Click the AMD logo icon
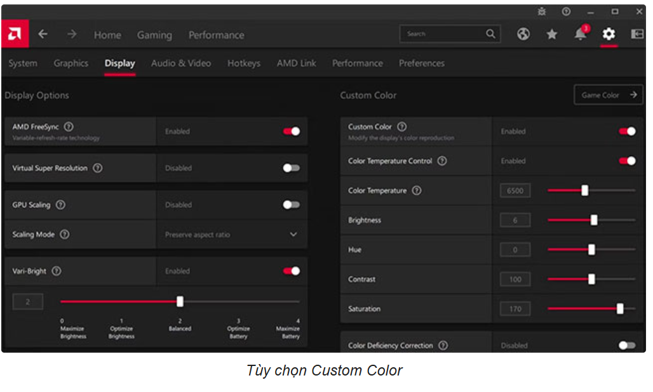Screen dimensions: 653x392 [15, 34]
